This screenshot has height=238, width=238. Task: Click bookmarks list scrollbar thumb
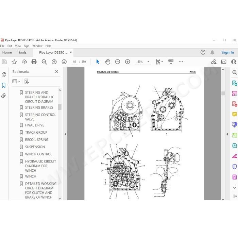60,107
